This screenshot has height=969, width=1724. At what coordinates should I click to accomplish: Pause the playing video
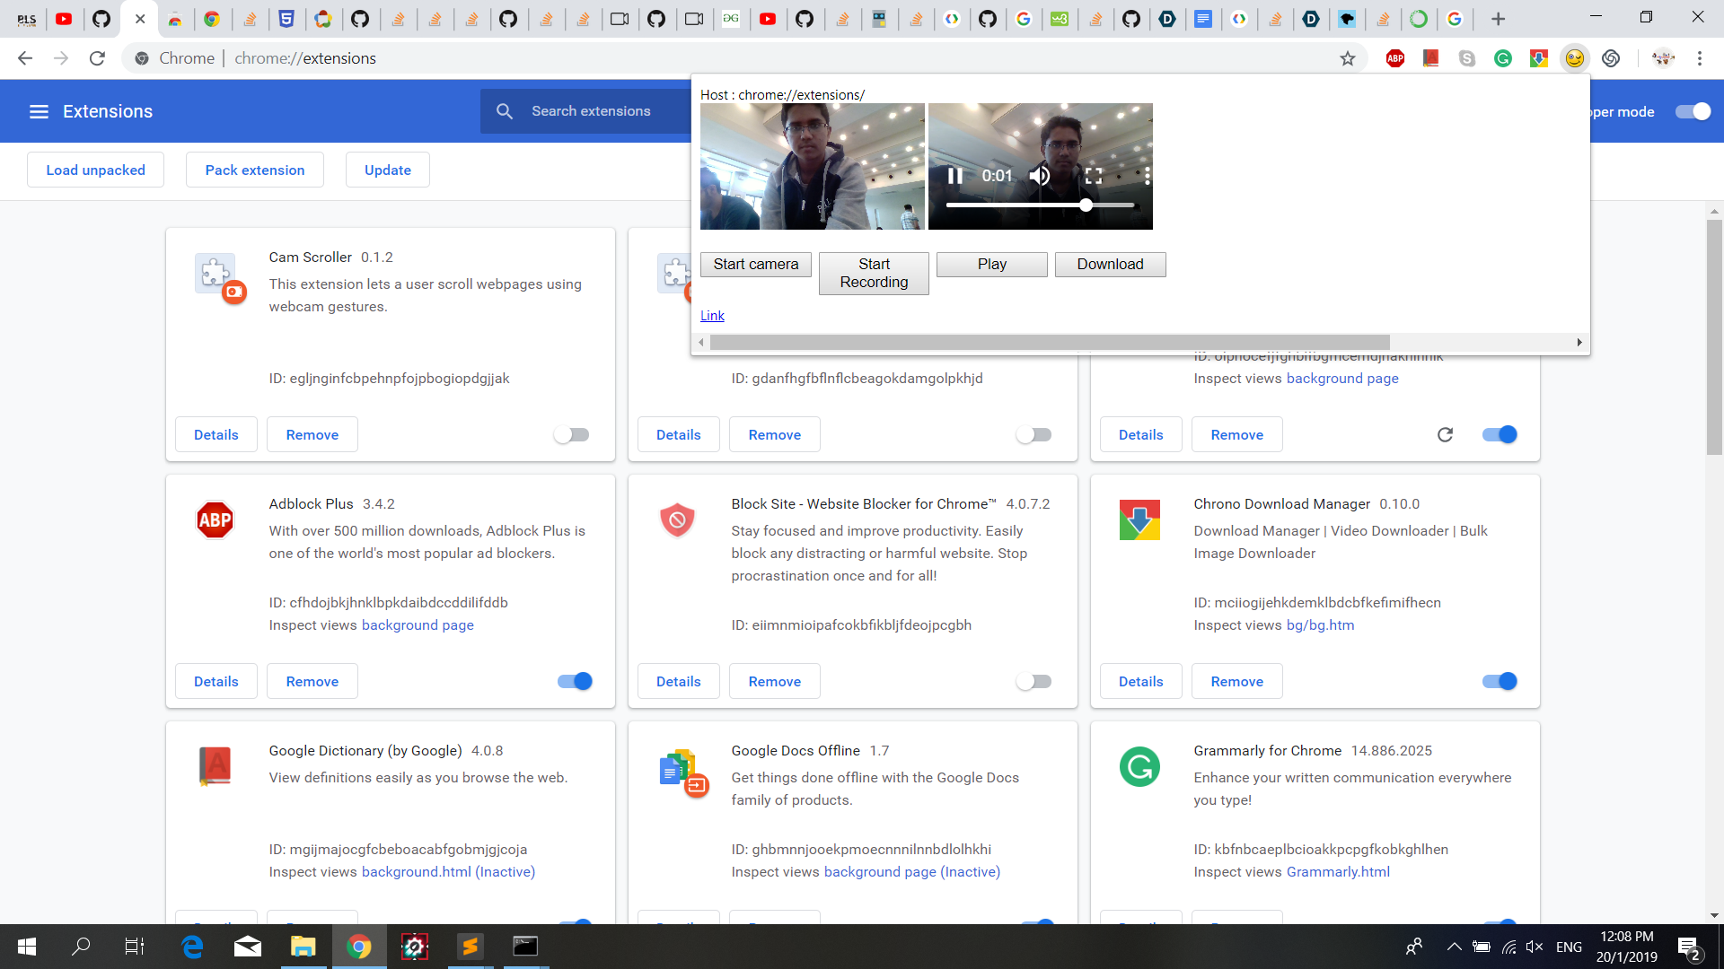point(955,176)
